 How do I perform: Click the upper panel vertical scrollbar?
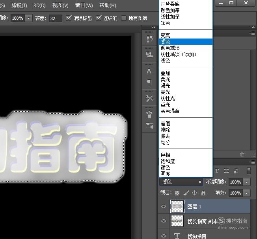click(253, 100)
